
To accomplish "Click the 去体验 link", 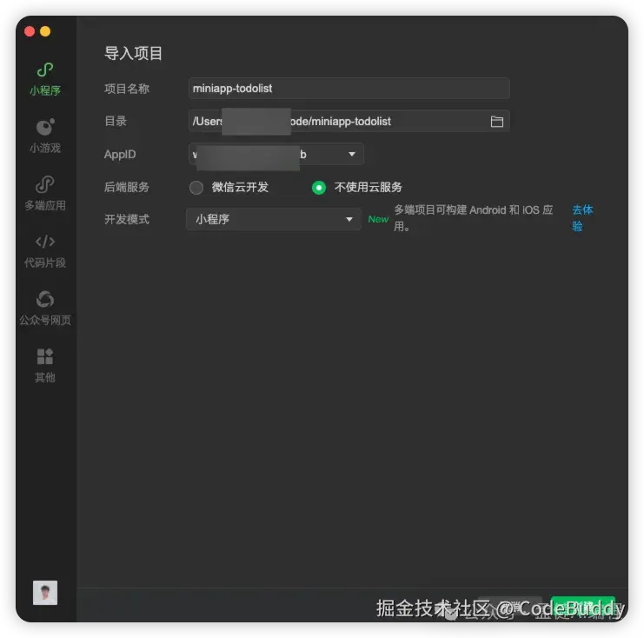I will pos(582,217).
